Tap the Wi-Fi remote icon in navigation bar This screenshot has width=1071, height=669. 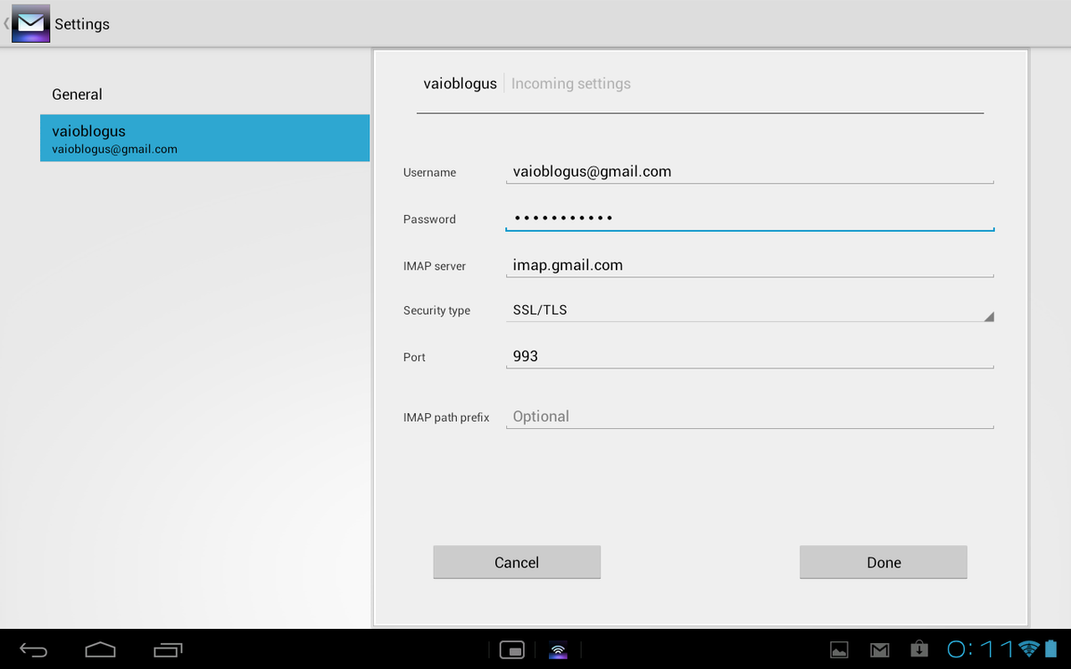(x=558, y=649)
